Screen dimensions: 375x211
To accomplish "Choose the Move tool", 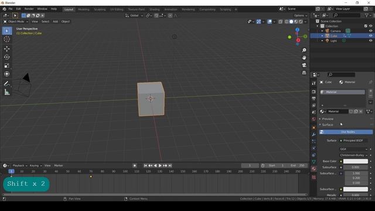I will click(x=7, y=49).
